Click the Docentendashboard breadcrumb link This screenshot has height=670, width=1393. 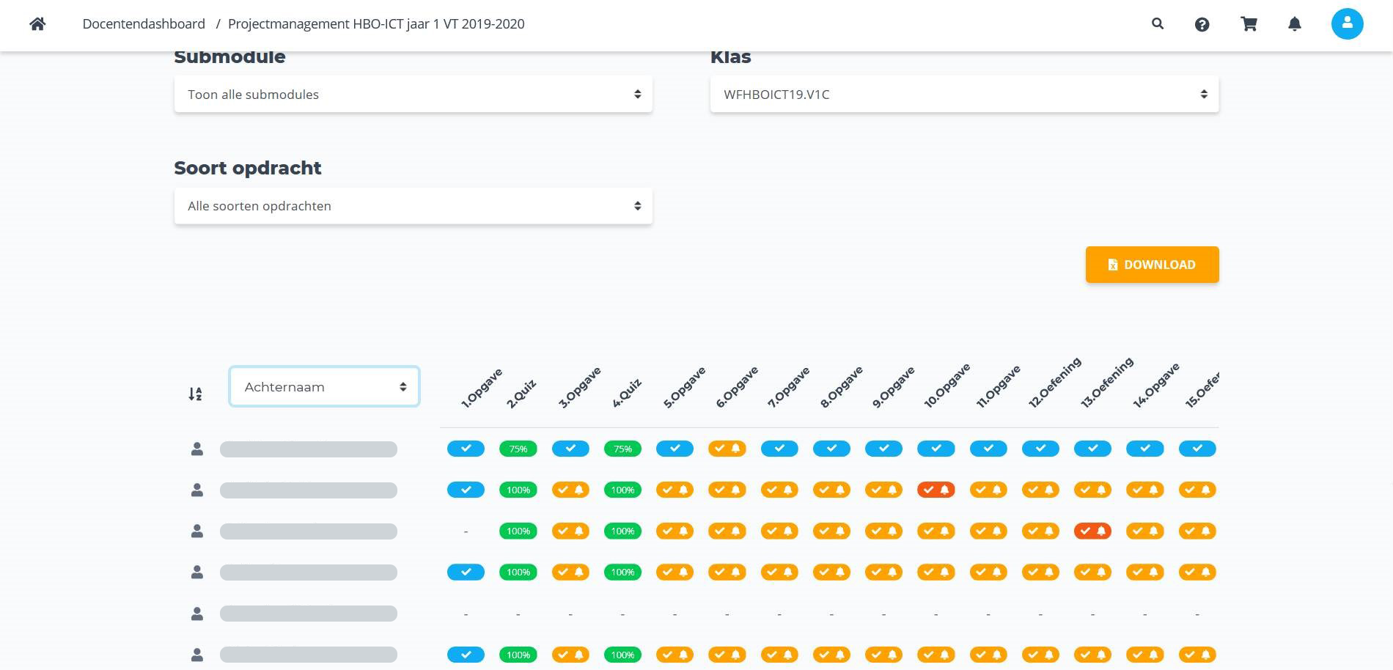coord(144,23)
